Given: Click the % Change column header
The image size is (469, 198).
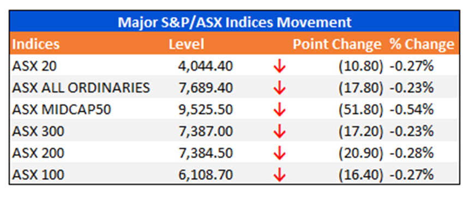Looking at the screenshot, I should coord(422,44).
